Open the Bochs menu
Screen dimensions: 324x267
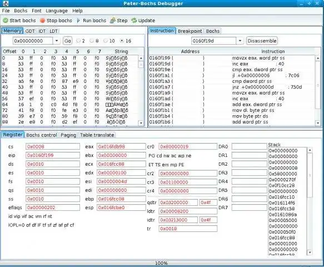[21, 11]
